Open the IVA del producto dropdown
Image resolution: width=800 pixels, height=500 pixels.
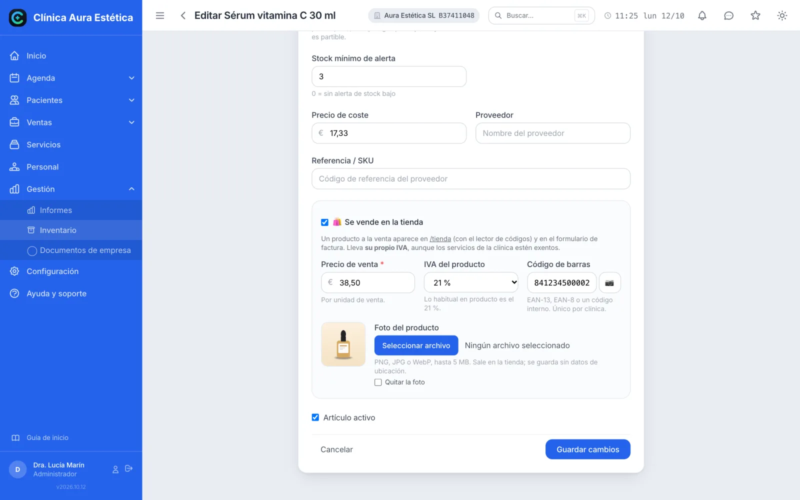pyautogui.click(x=471, y=282)
